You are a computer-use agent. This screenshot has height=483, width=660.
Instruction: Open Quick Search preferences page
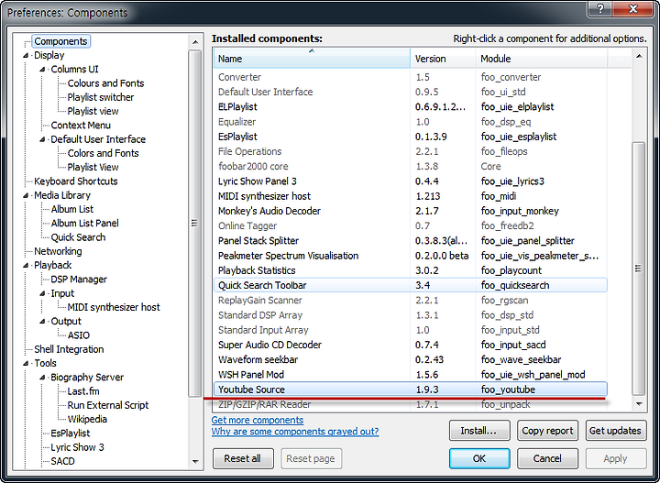[78, 237]
